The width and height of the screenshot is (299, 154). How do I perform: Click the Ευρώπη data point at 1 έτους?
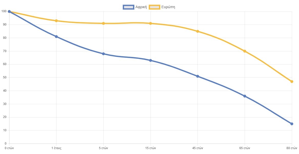click(56, 21)
